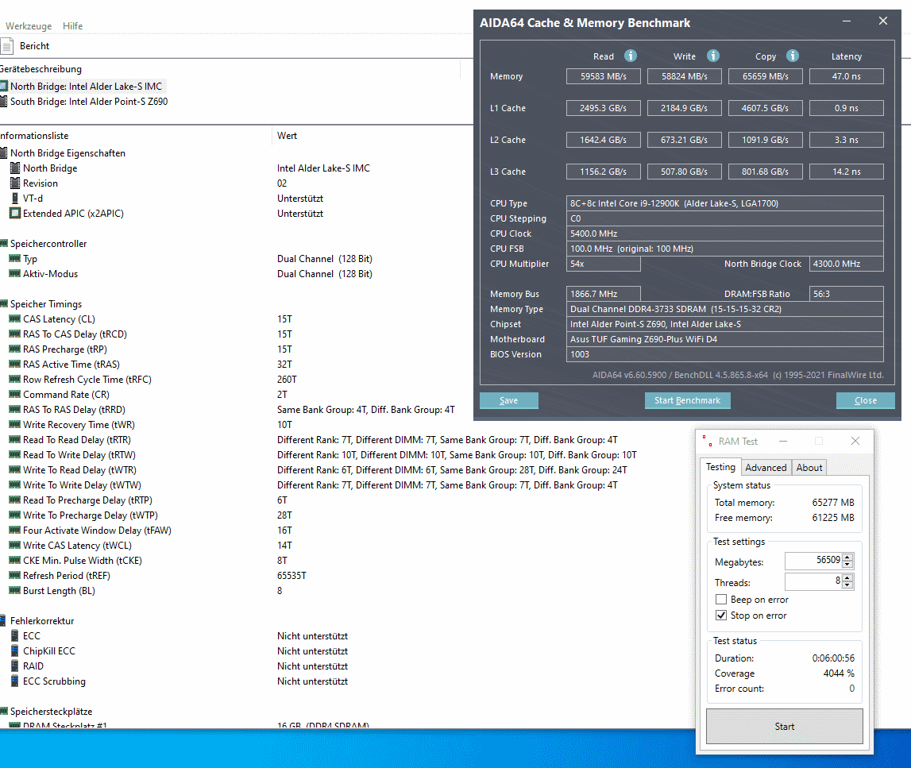911x768 pixels.
Task: Click the ChipKill ECC row icon
Action: point(15,651)
